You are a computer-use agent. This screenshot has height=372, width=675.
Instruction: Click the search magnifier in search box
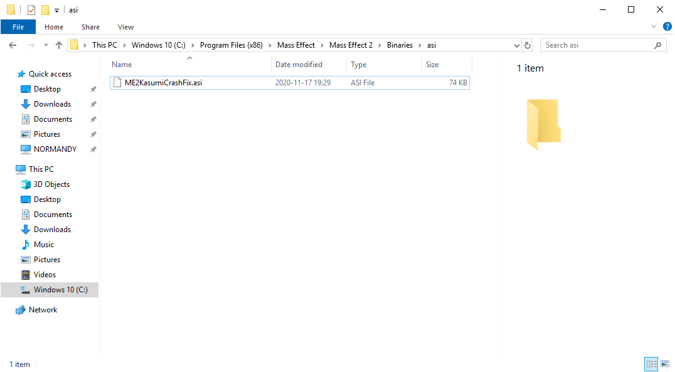[x=657, y=45]
